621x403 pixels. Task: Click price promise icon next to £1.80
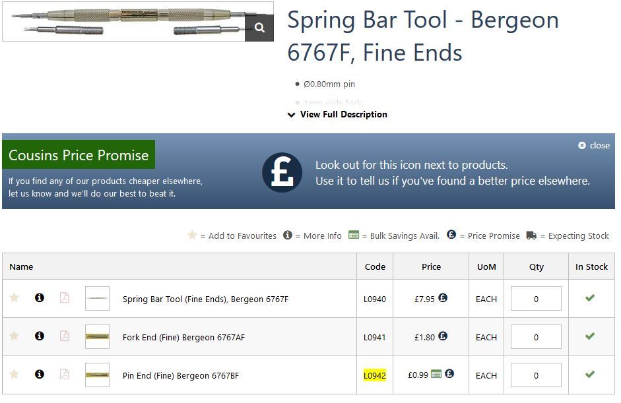click(443, 336)
